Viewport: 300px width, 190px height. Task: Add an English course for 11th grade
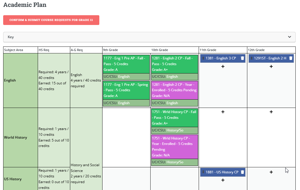coord(223,67)
